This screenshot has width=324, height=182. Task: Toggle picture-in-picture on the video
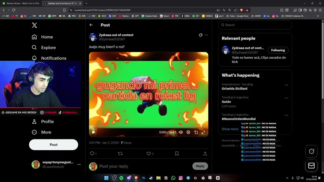tap(196, 132)
